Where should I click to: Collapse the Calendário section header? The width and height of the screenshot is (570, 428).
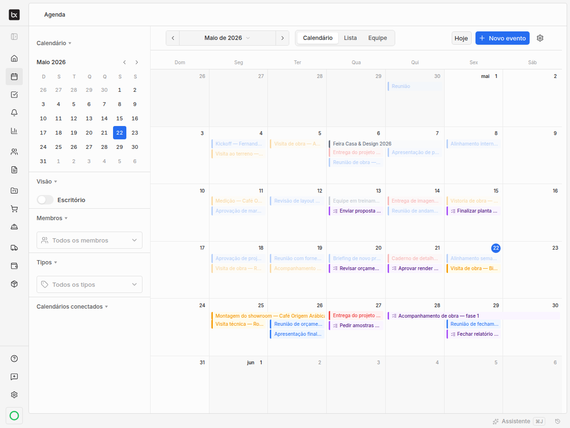tap(54, 43)
